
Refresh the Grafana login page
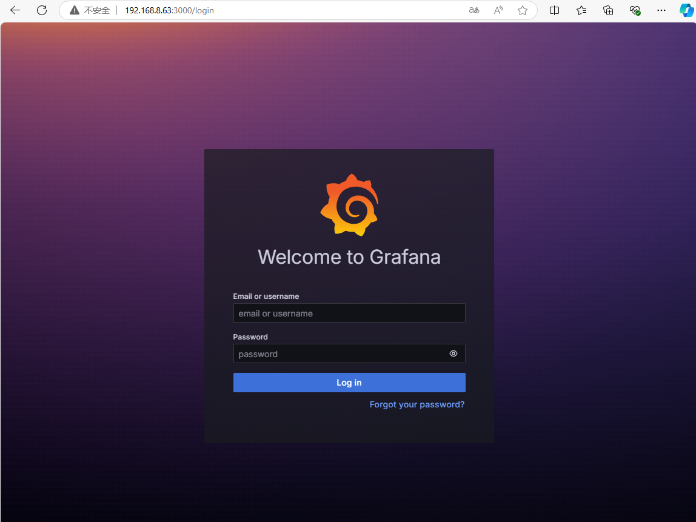(42, 10)
